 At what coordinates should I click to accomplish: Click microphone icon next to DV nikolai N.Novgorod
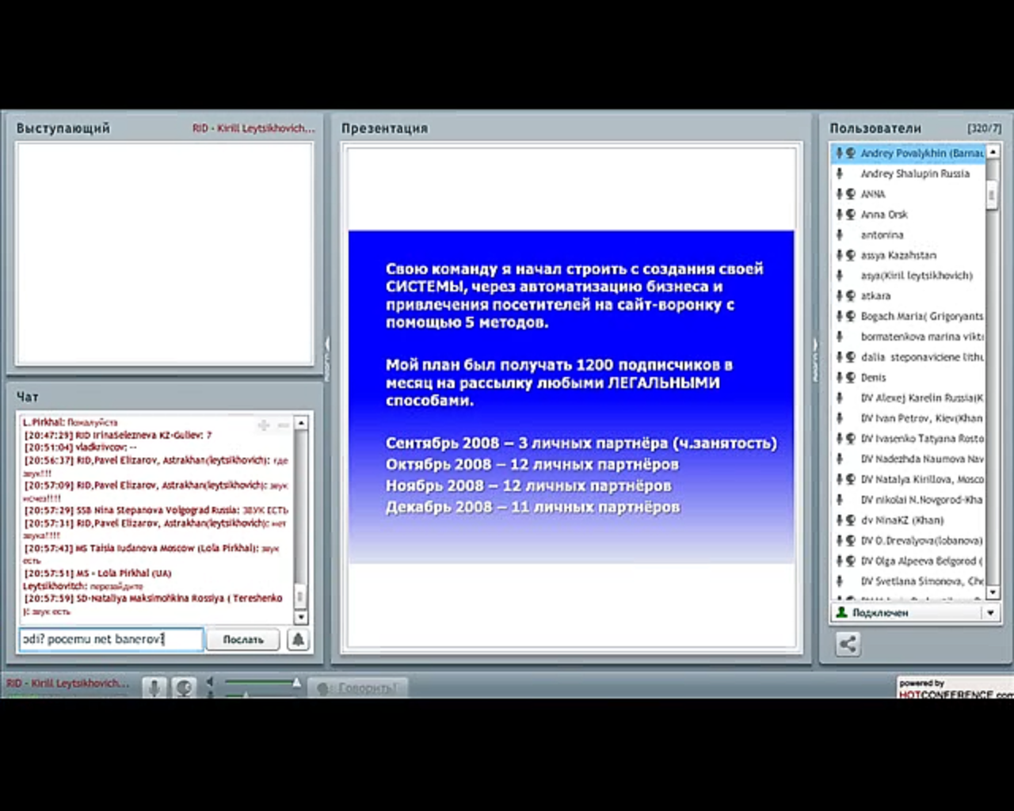tap(839, 500)
